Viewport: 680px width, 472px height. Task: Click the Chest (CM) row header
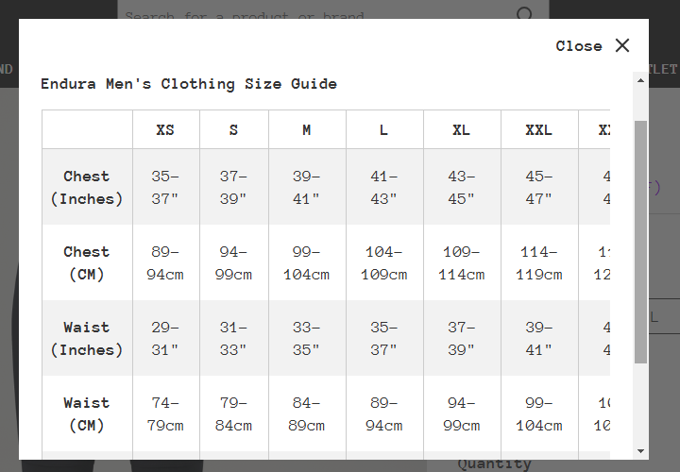[87, 262]
